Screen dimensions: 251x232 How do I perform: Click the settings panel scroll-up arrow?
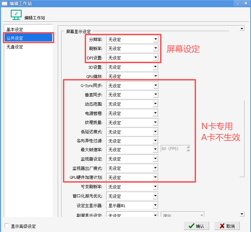(242, 28)
